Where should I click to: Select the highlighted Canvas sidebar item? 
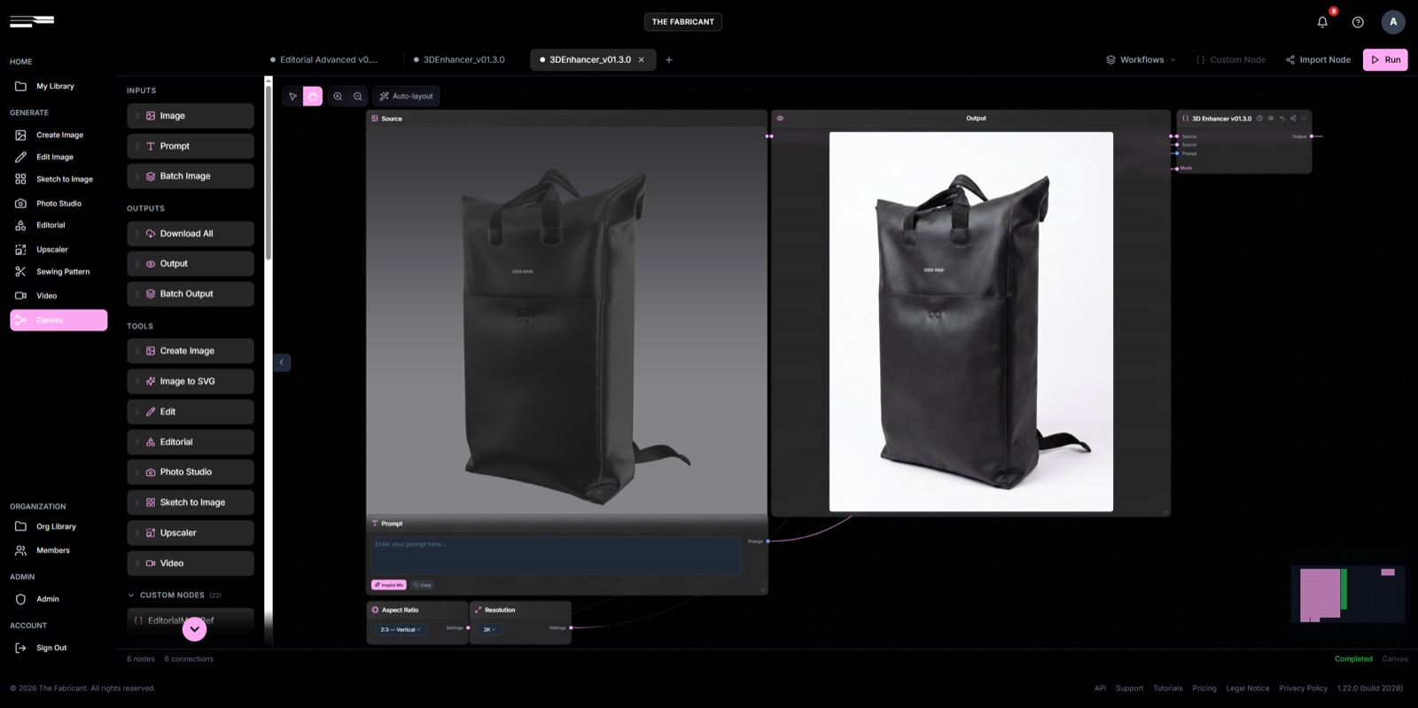click(x=58, y=320)
